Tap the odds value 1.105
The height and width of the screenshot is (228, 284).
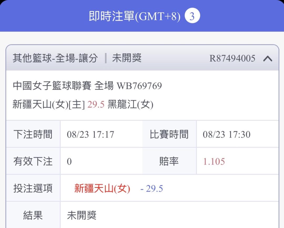(x=214, y=162)
